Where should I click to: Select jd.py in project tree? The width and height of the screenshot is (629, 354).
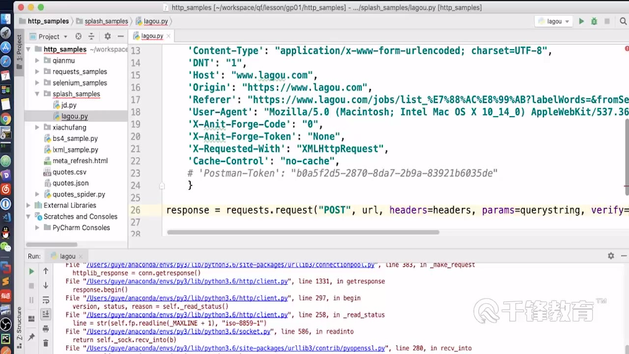point(68,105)
